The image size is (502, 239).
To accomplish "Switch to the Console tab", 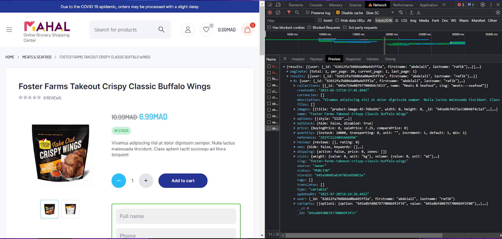I will (x=316, y=5).
